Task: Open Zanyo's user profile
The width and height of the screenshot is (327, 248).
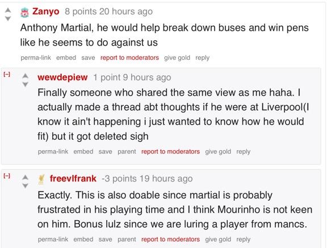Action: 45,11
